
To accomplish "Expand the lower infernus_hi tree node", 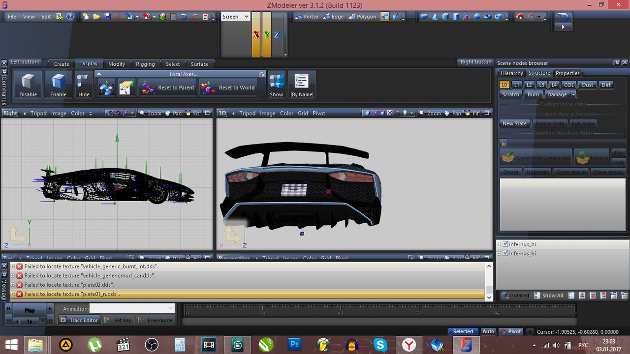I will pyautogui.click(x=499, y=253).
